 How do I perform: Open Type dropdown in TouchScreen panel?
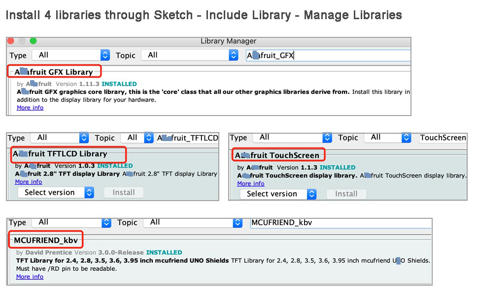(292, 138)
